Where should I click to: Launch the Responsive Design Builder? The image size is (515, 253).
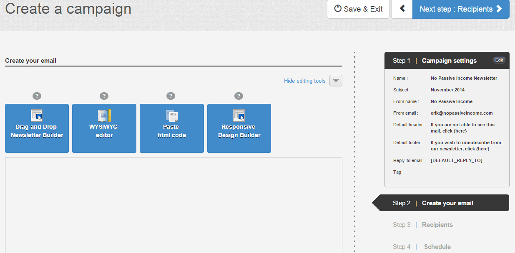239,128
